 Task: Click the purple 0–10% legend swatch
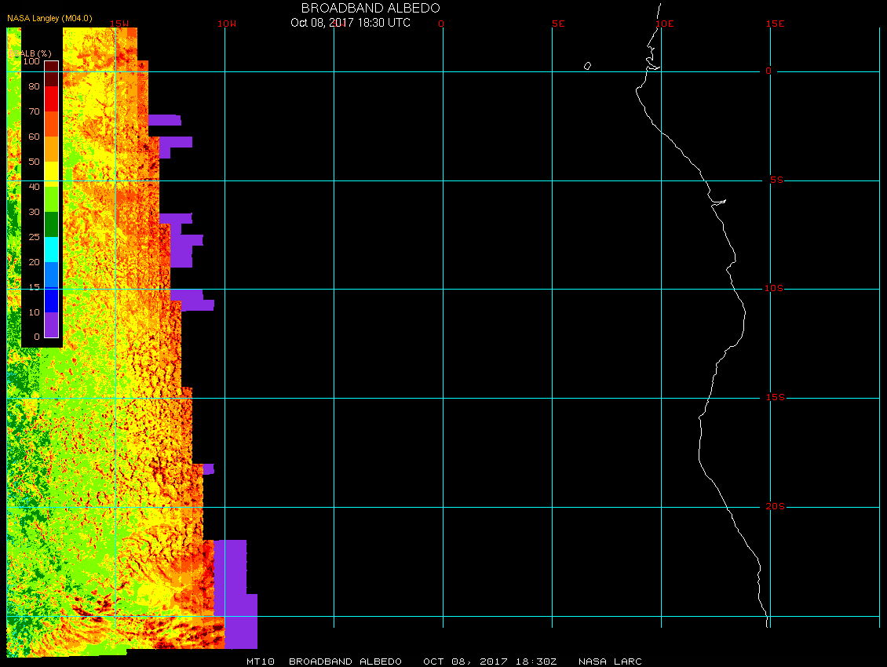click(x=51, y=324)
